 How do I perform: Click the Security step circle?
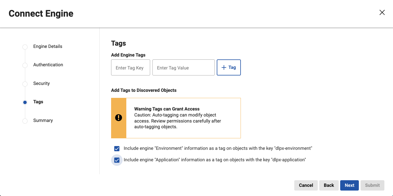tap(25, 84)
